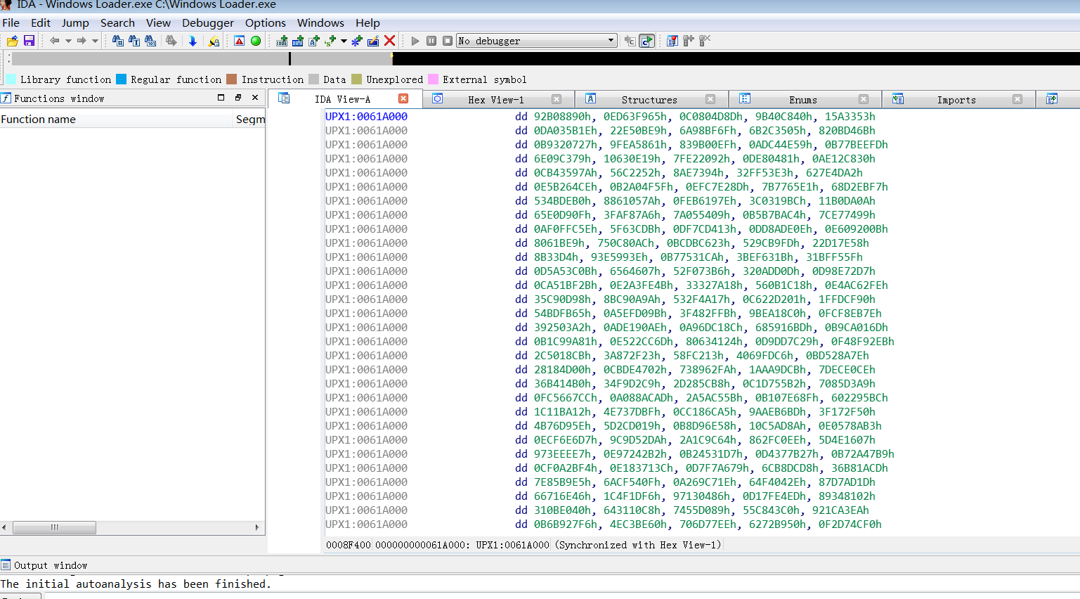Open the Jump menu
Screen dimensions: 1080x599
click(75, 22)
